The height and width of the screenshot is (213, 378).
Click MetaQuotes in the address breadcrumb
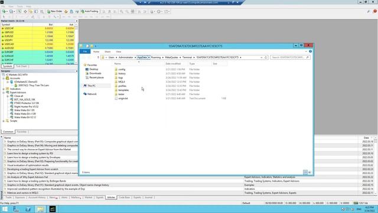coord(171,57)
